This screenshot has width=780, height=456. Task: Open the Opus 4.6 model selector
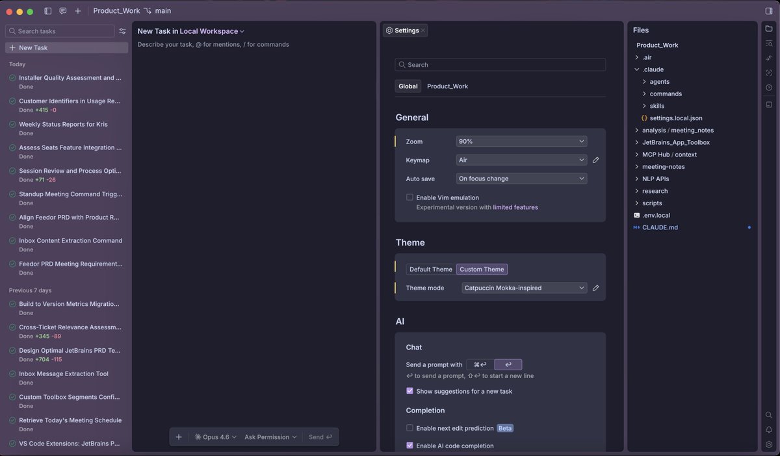(x=216, y=437)
